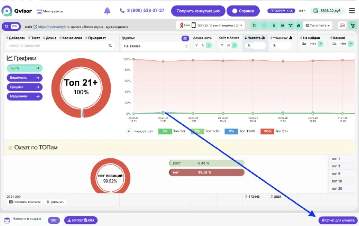Select N under Сайт в Алисе
The image size is (359, 226).
click(x=229, y=45)
